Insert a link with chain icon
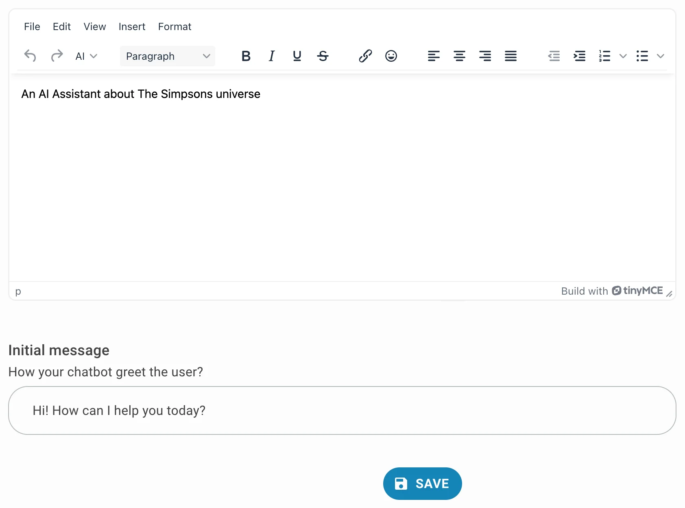 point(365,56)
